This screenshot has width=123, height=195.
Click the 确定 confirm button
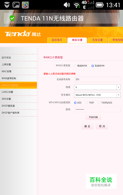point(87,126)
